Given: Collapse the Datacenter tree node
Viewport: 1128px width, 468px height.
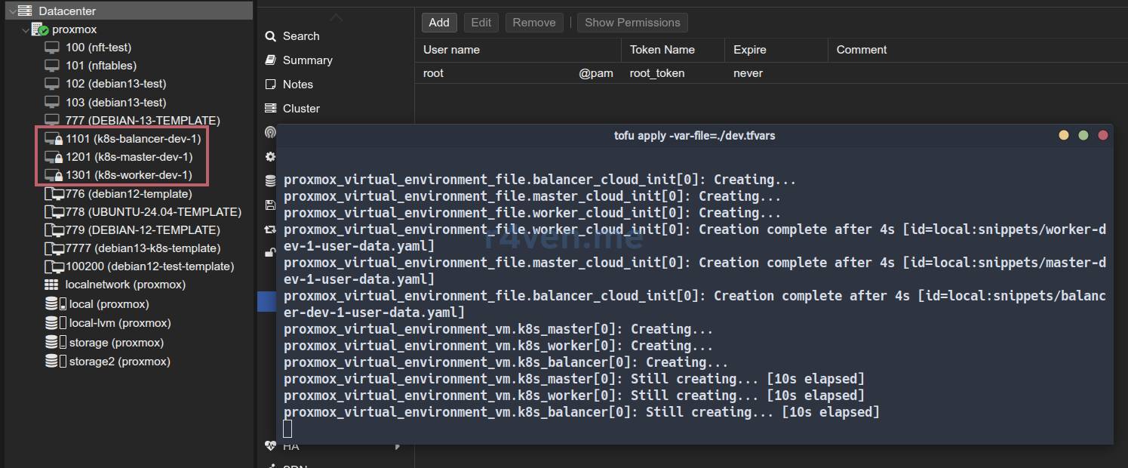Looking at the screenshot, I should pyautogui.click(x=13, y=11).
